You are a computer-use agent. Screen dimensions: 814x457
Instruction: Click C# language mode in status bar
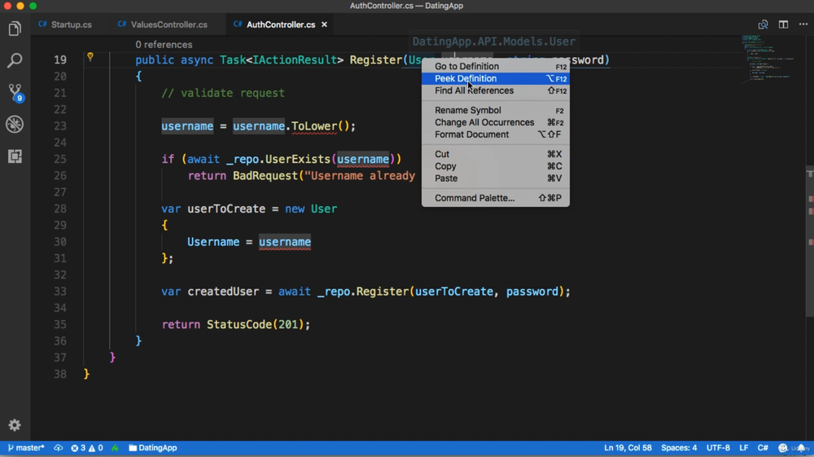coord(763,448)
